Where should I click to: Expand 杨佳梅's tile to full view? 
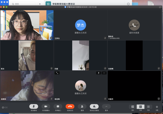coord(57,73)
